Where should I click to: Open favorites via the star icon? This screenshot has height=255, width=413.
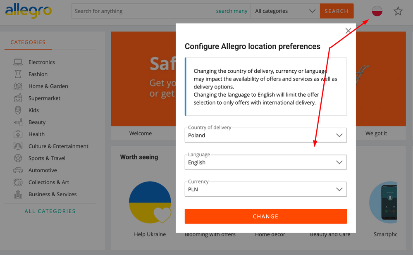398,11
